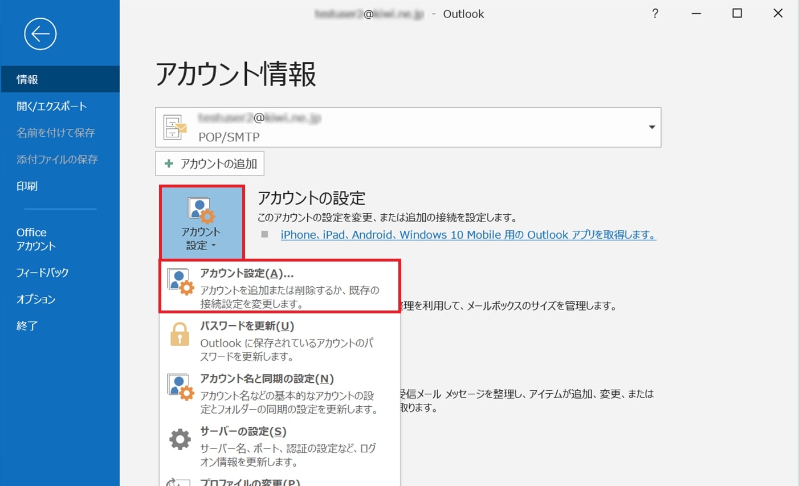Viewport: 799px width, 486px height.
Task: Click the back arrow circle icon
Action: [x=40, y=34]
